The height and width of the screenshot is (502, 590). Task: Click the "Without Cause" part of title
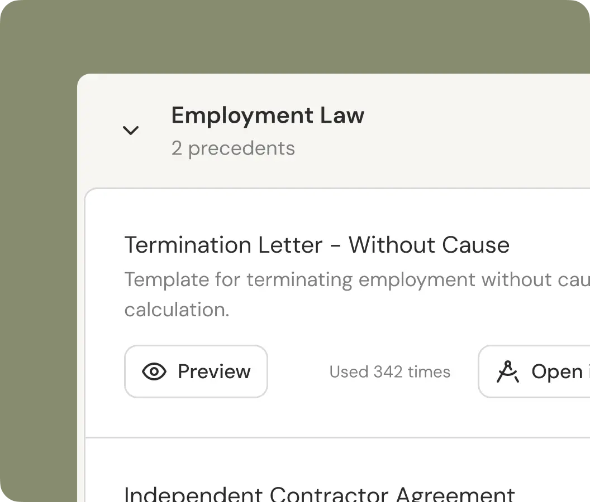[429, 245]
